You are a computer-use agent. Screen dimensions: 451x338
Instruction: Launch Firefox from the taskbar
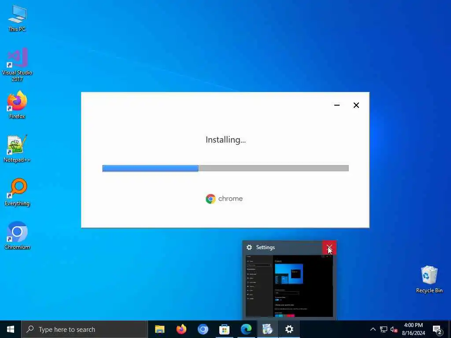click(x=181, y=329)
